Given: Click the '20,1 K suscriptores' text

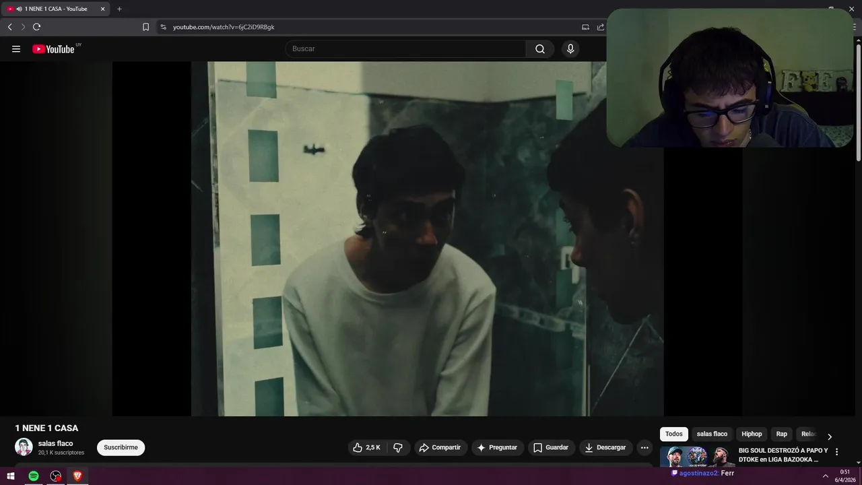Looking at the screenshot, I should pyautogui.click(x=61, y=453).
